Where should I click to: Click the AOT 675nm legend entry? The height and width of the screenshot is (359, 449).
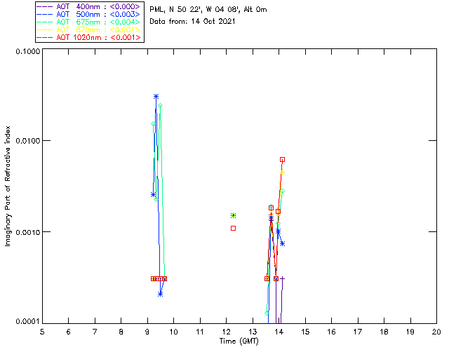(89, 22)
